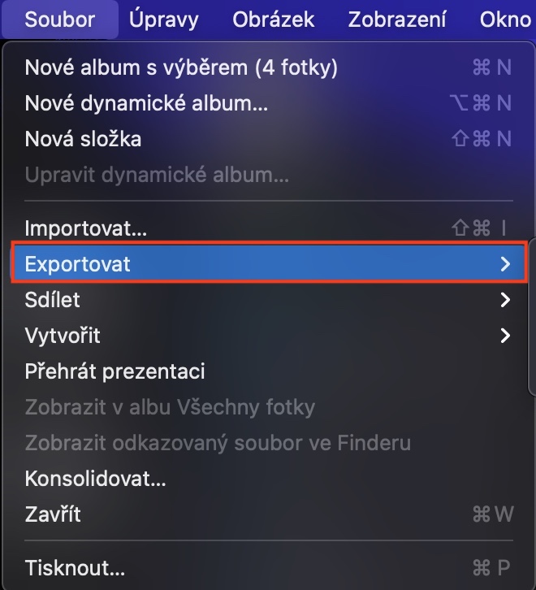Image resolution: width=536 pixels, height=590 pixels.
Task: Expand the Vytvořit submenu
Action: (x=63, y=336)
